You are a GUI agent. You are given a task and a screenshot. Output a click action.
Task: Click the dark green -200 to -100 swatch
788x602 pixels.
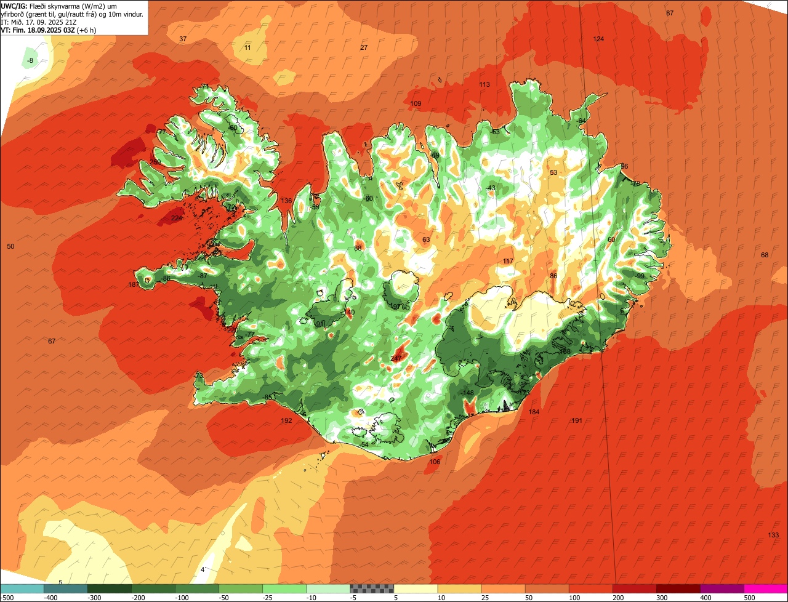[154, 588]
